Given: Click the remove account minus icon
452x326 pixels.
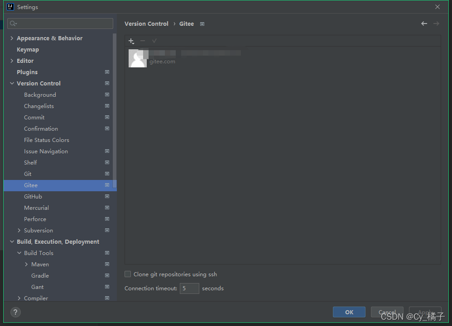Looking at the screenshot, I should [142, 41].
